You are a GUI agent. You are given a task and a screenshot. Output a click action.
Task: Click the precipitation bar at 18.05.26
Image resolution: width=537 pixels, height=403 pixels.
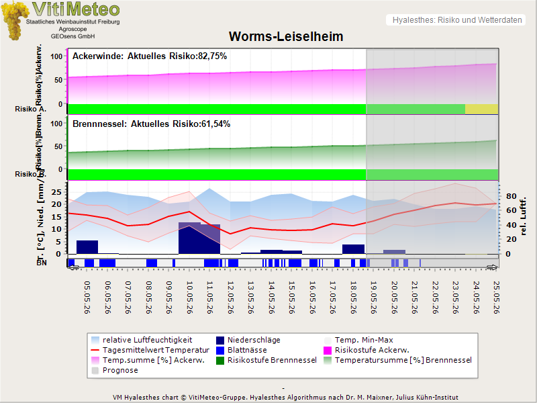point(353,249)
